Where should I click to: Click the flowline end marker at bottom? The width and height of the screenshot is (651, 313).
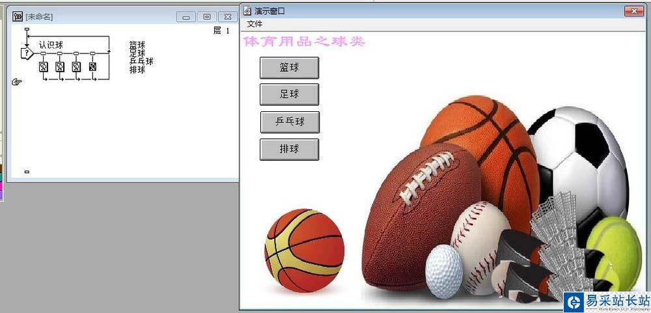click(27, 172)
